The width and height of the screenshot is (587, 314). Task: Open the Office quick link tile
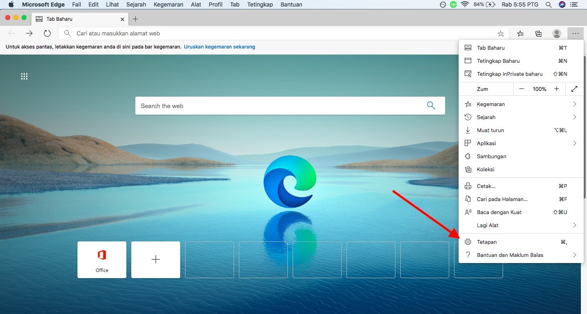point(102,260)
